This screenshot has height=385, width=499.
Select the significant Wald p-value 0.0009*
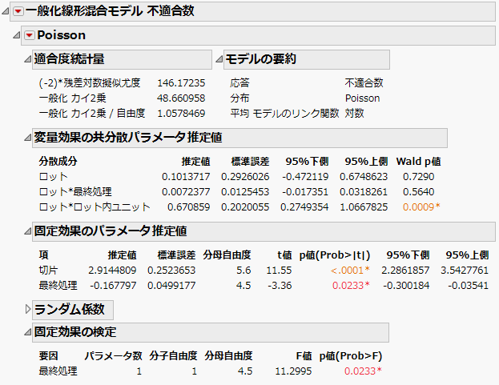coord(421,207)
